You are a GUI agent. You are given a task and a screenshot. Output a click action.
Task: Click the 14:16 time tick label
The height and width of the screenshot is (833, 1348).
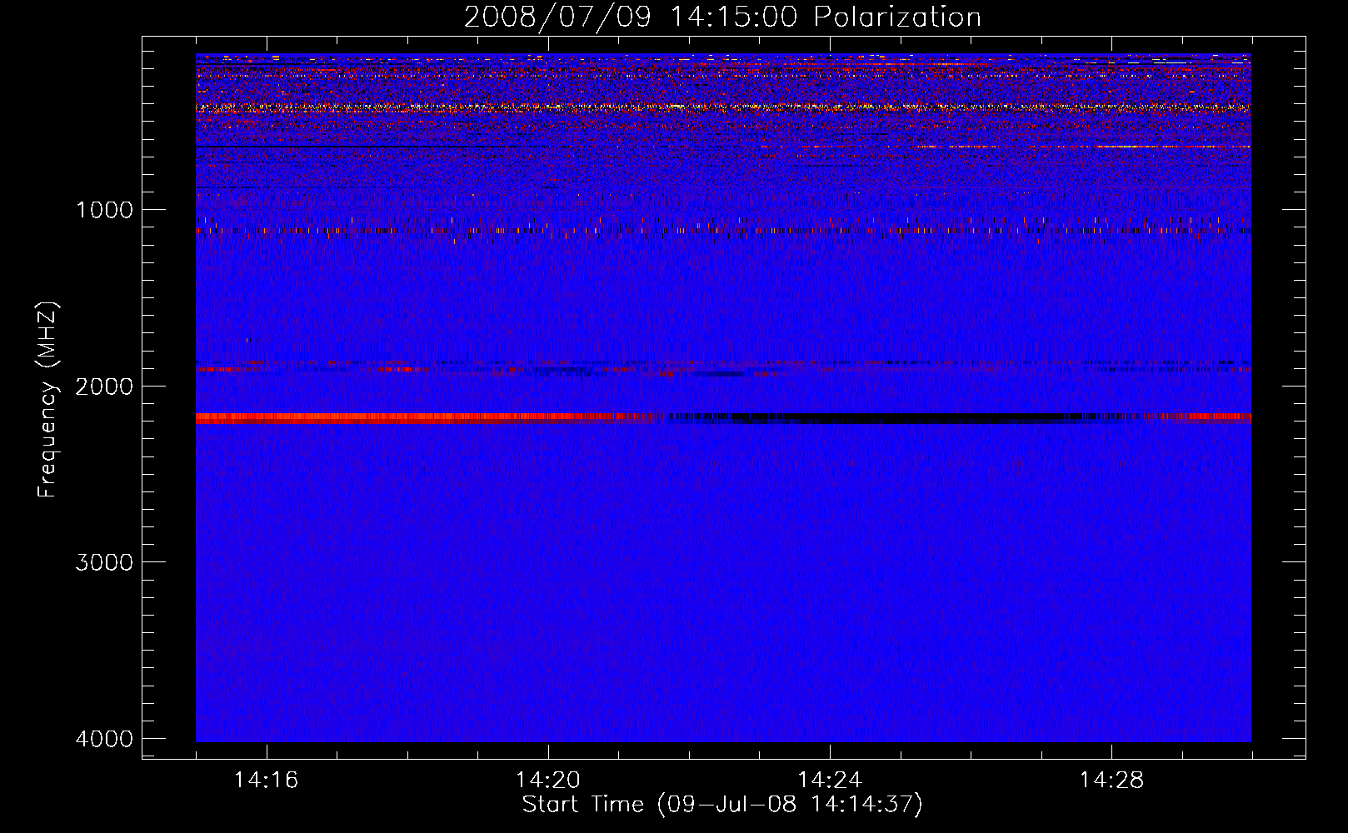click(266, 781)
